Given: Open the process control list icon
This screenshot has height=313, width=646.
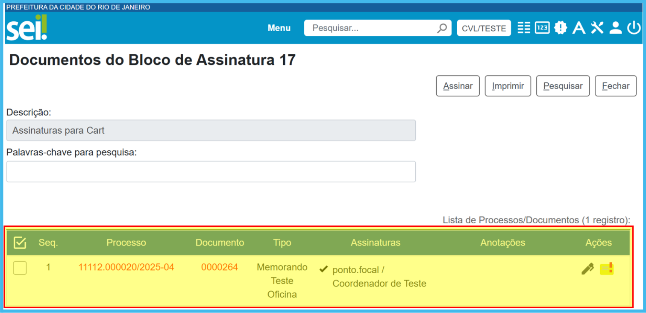Looking at the screenshot, I should [x=524, y=28].
